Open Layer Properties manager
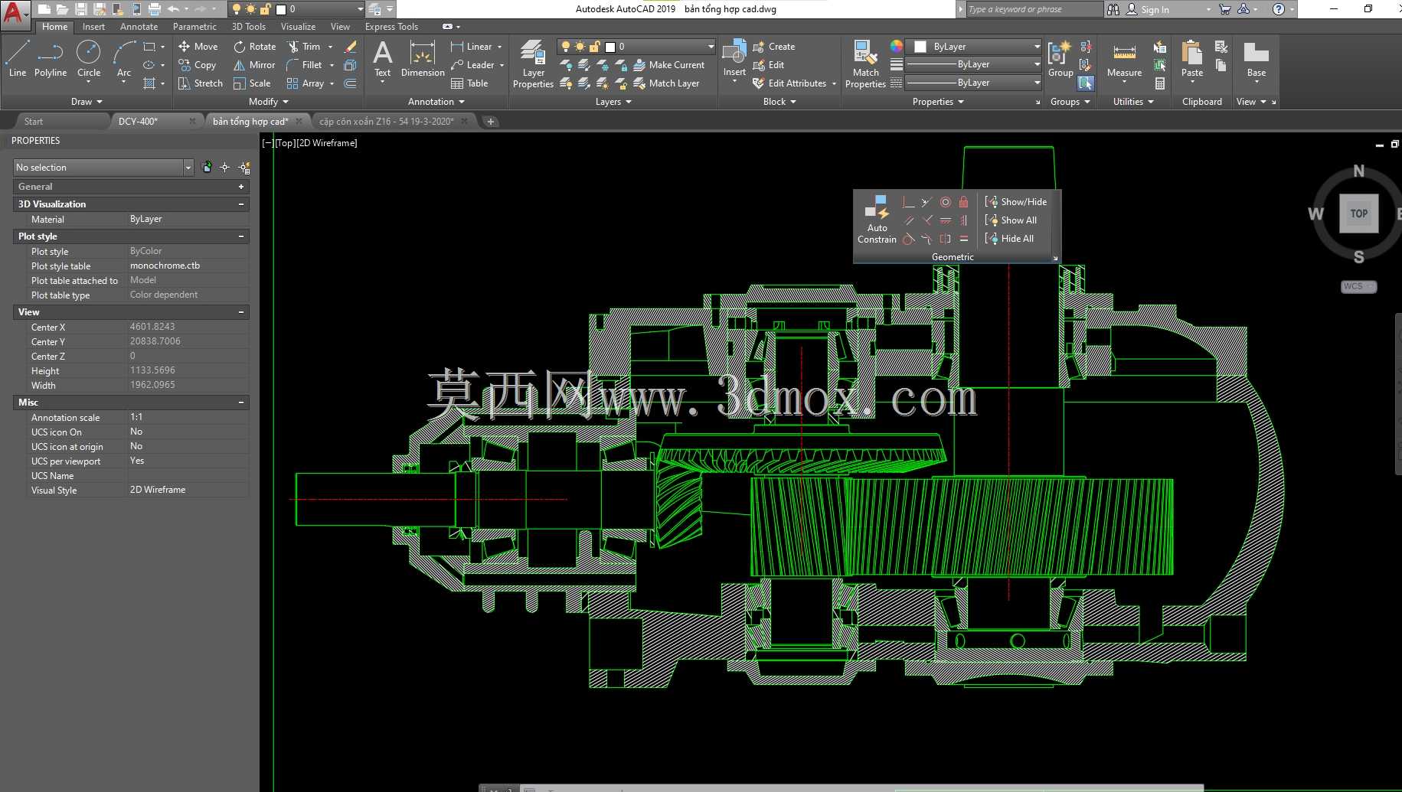The image size is (1402, 792). click(x=533, y=64)
